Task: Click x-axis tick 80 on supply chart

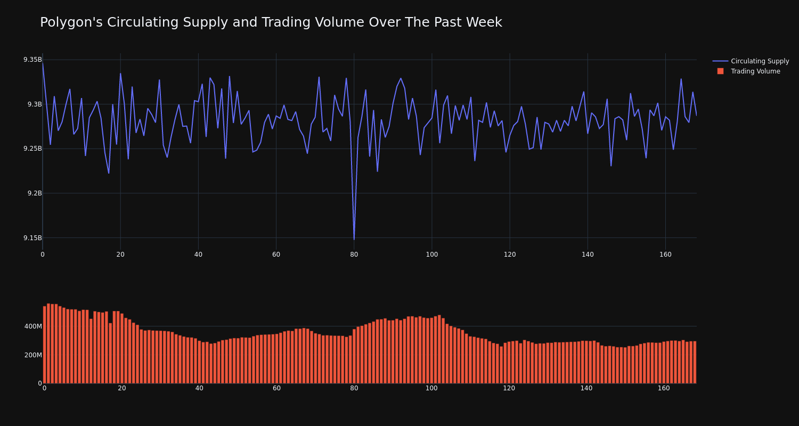Action: tap(354, 255)
